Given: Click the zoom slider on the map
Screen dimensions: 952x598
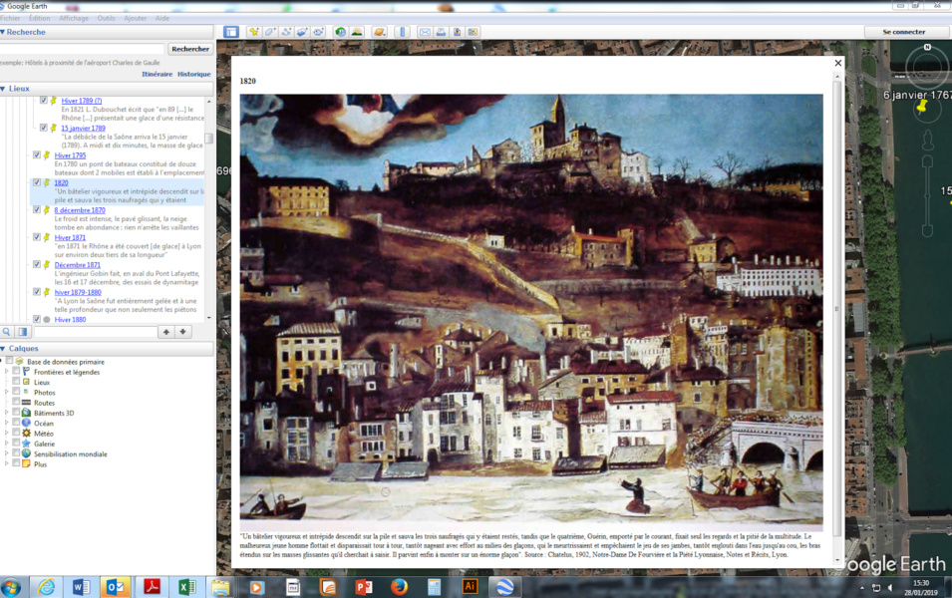Looking at the screenshot, I should tap(927, 195).
